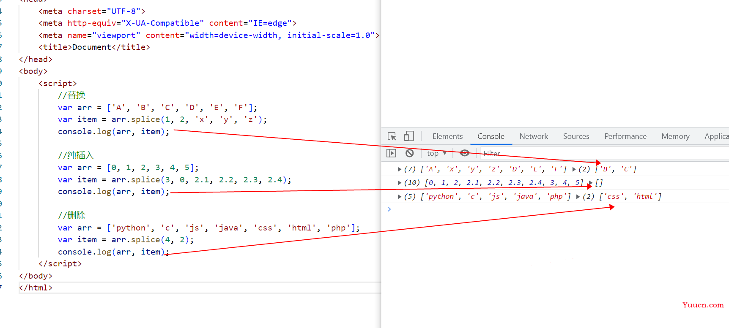Show the console sidebar icon

click(391, 153)
